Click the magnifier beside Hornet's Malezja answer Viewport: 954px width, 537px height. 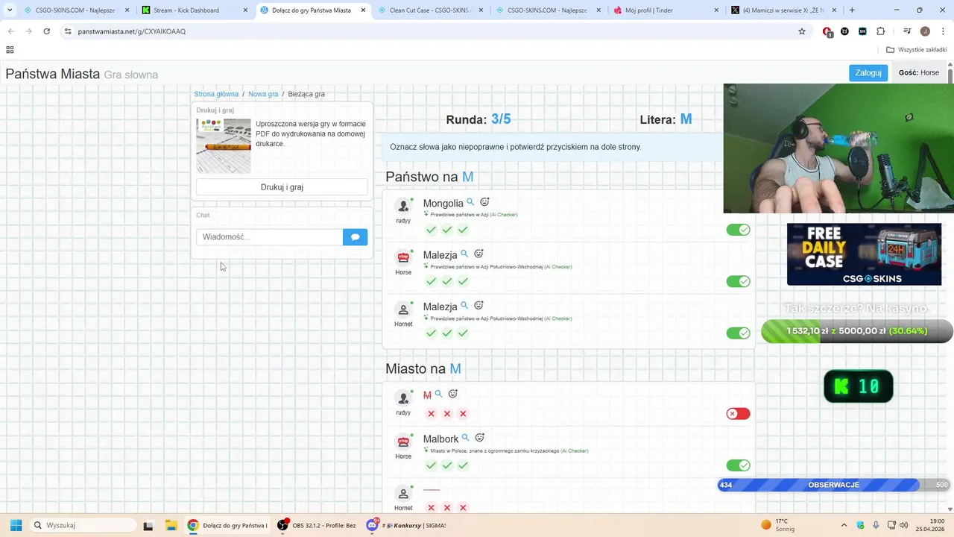tap(464, 305)
